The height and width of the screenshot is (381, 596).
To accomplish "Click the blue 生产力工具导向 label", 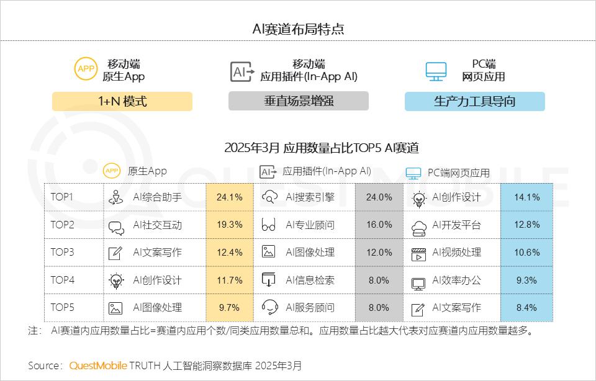I will (475, 101).
